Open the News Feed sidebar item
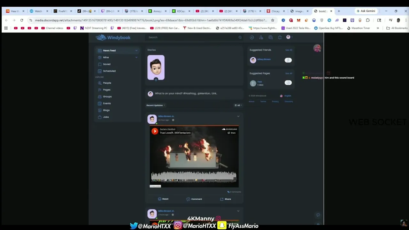Screen dimensions: 409x230 [x=117, y=50]
